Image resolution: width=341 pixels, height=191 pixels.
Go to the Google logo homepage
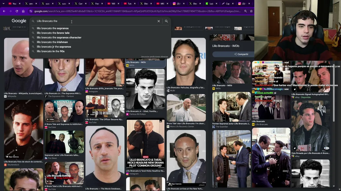[x=19, y=21]
